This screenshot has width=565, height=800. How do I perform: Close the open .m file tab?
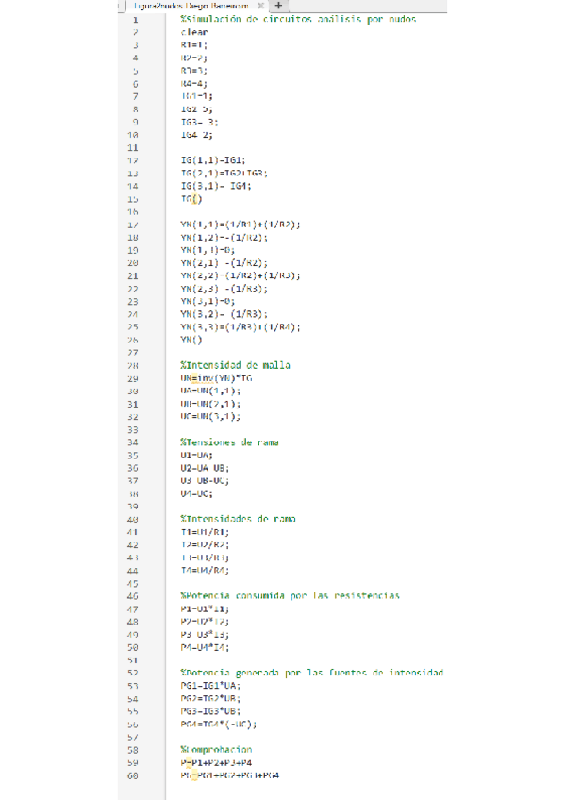point(260,6)
